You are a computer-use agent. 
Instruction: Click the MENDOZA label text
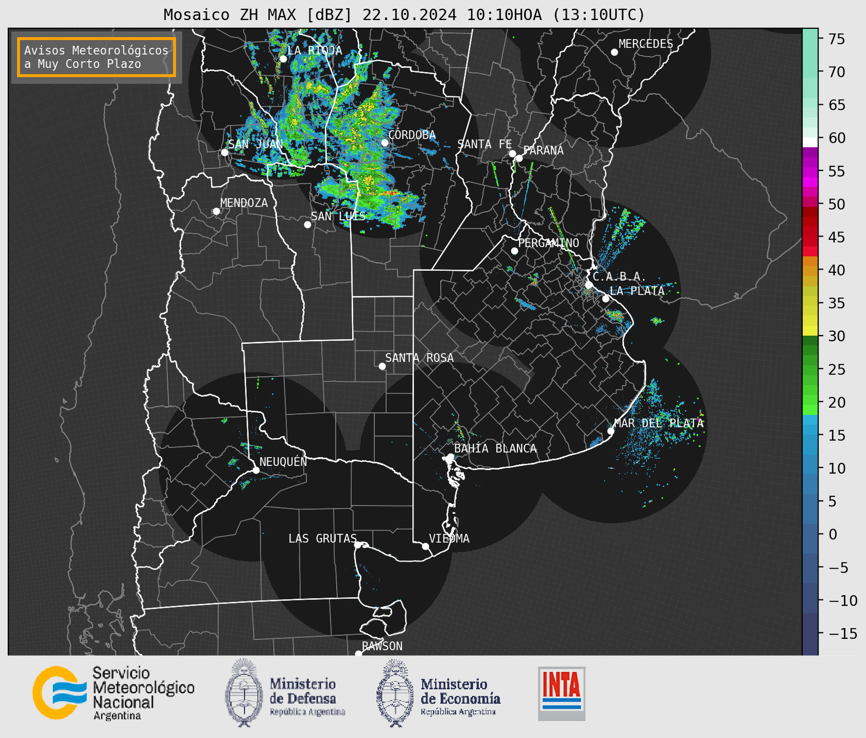click(244, 203)
